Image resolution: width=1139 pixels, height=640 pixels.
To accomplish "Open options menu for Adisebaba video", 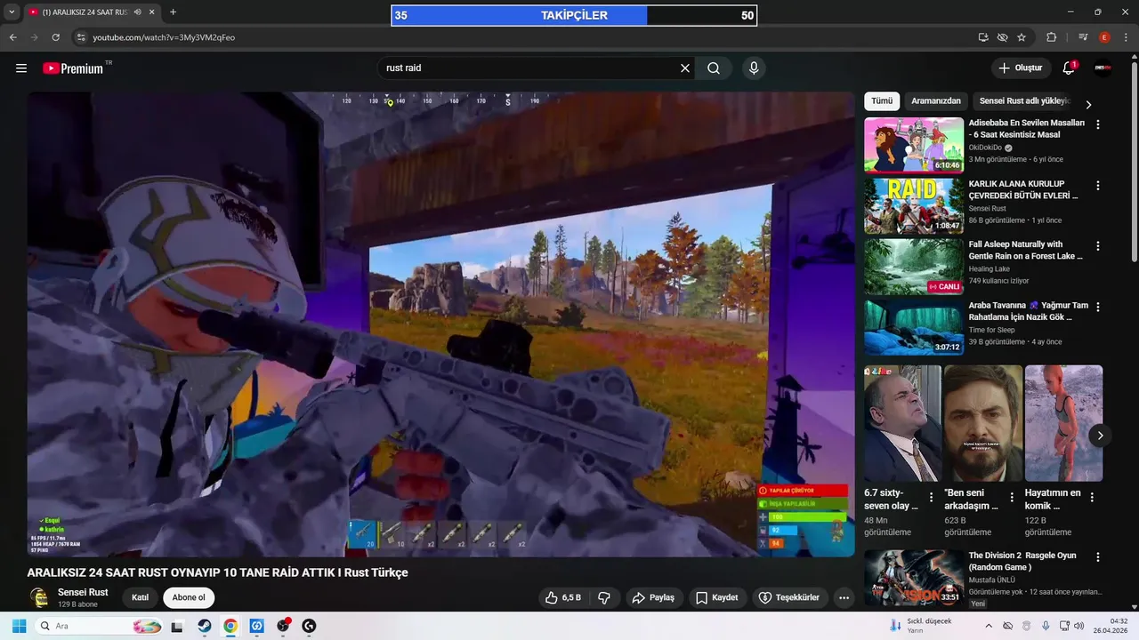I will tap(1098, 125).
